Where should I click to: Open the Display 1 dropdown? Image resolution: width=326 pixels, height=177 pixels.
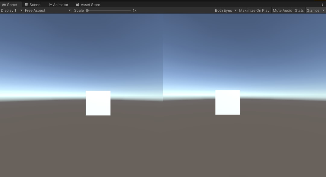tap(12, 10)
